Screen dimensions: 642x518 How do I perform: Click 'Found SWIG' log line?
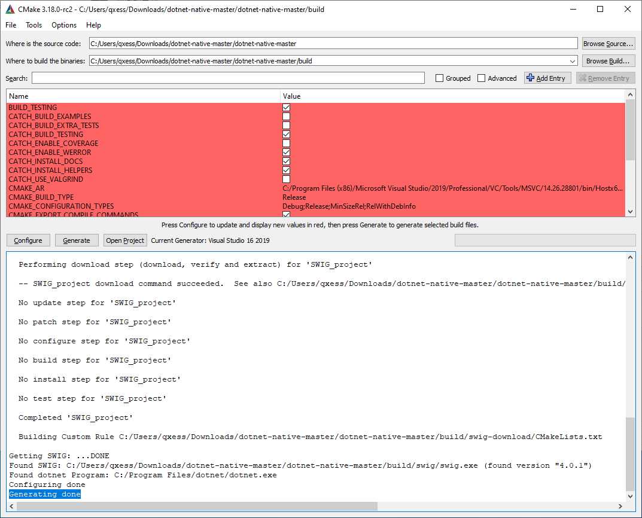[x=300, y=465]
